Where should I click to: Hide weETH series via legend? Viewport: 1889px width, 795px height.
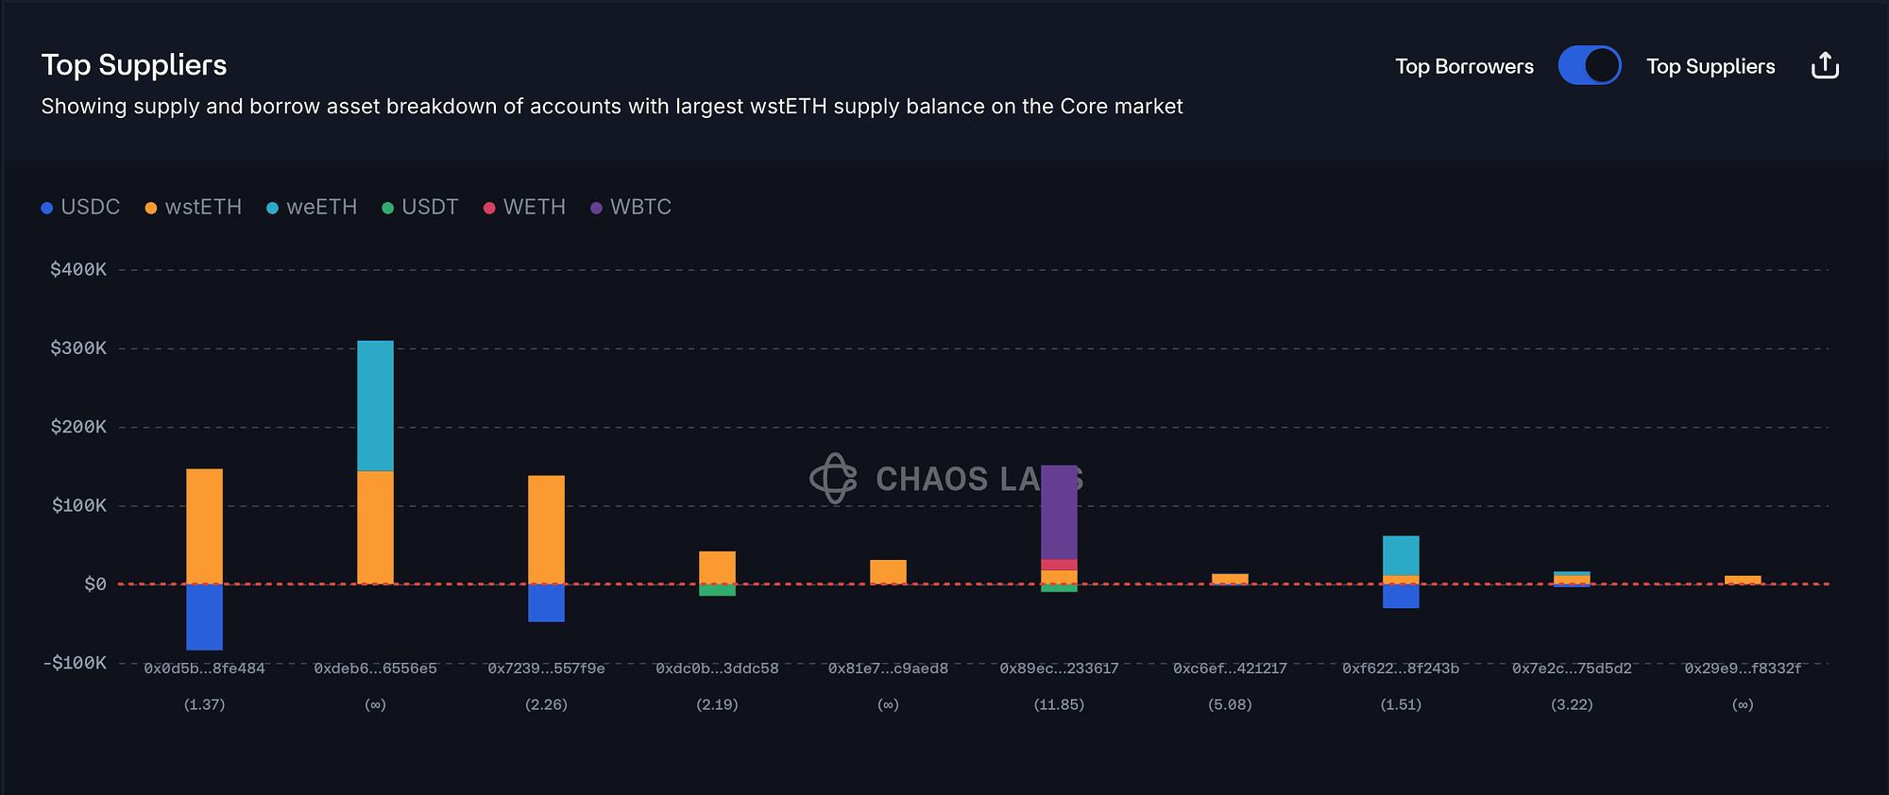(312, 208)
